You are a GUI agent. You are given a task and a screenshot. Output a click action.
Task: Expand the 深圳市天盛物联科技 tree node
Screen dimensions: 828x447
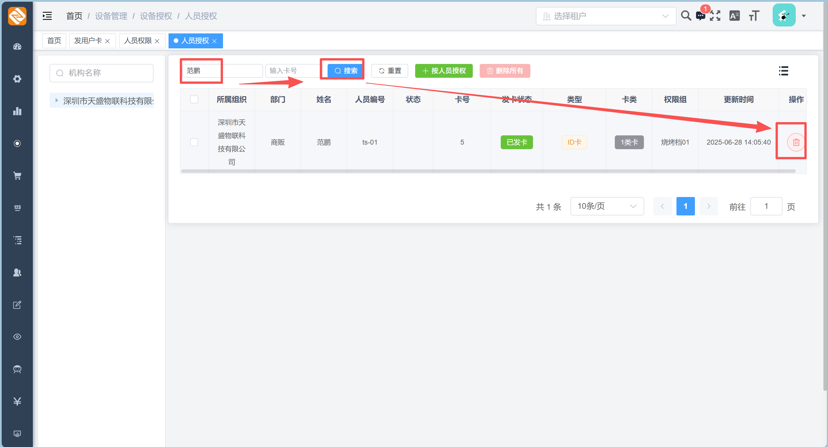[57, 101]
